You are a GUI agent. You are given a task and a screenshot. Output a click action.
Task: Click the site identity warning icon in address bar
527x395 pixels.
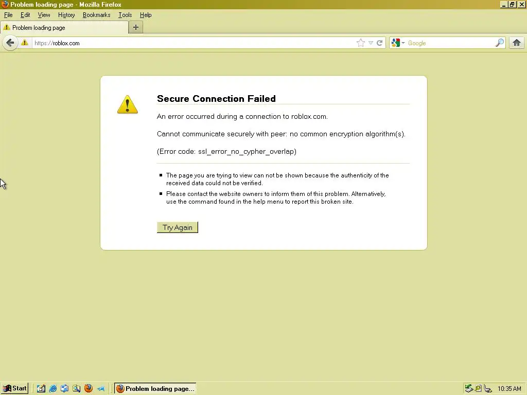25,43
